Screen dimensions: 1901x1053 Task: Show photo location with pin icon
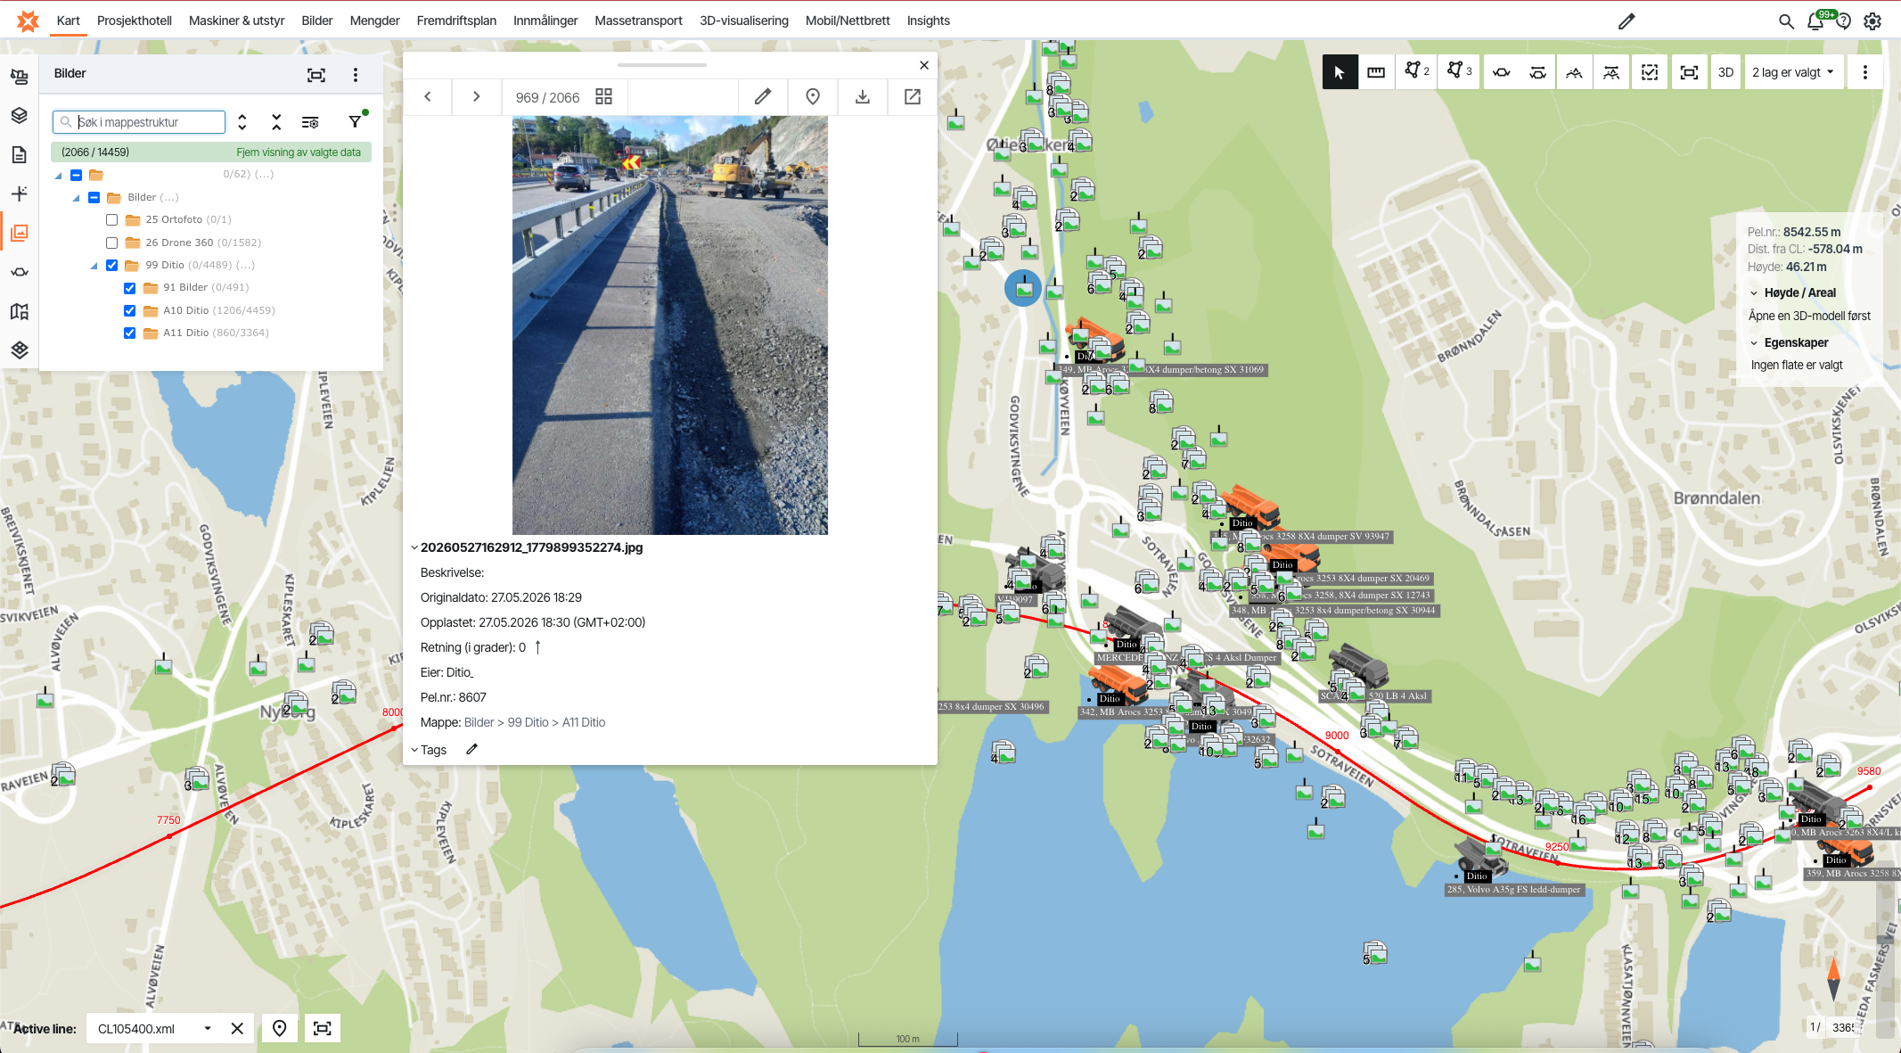click(813, 97)
